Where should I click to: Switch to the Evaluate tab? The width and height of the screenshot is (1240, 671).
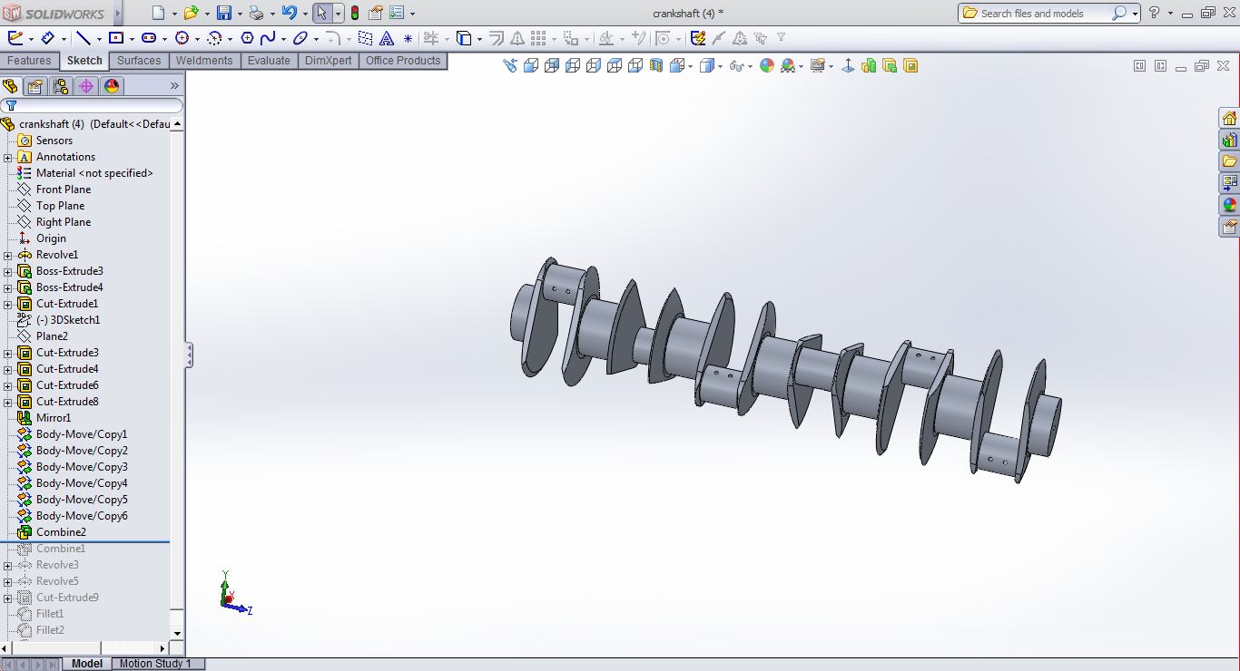(x=269, y=61)
